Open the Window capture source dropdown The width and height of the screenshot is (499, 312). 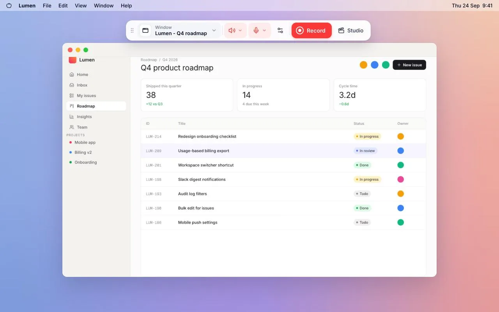tap(180, 30)
